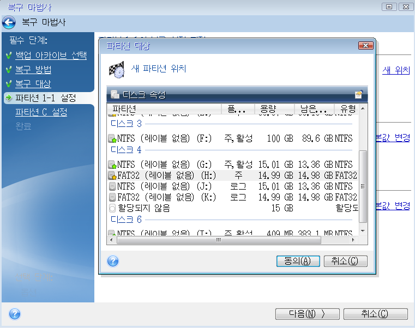415x328 pixels.
Task: Select the FAT32 (H:) partition icon
Action: (x=112, y=175)
